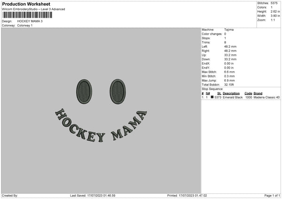Click the brand 'Madeira Classic 40'
Image resolution: width=282 pixels, height=199 pixels.
(x=266, y=97)
